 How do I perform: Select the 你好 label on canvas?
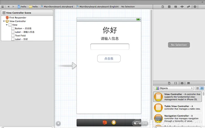pos(110,30)
